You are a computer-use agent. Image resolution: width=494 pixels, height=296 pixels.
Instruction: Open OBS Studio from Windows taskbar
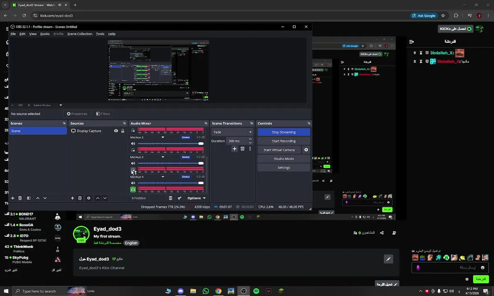pos(244,291)
